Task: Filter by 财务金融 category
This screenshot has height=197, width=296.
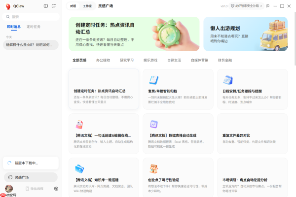Action: coord(225,60)
